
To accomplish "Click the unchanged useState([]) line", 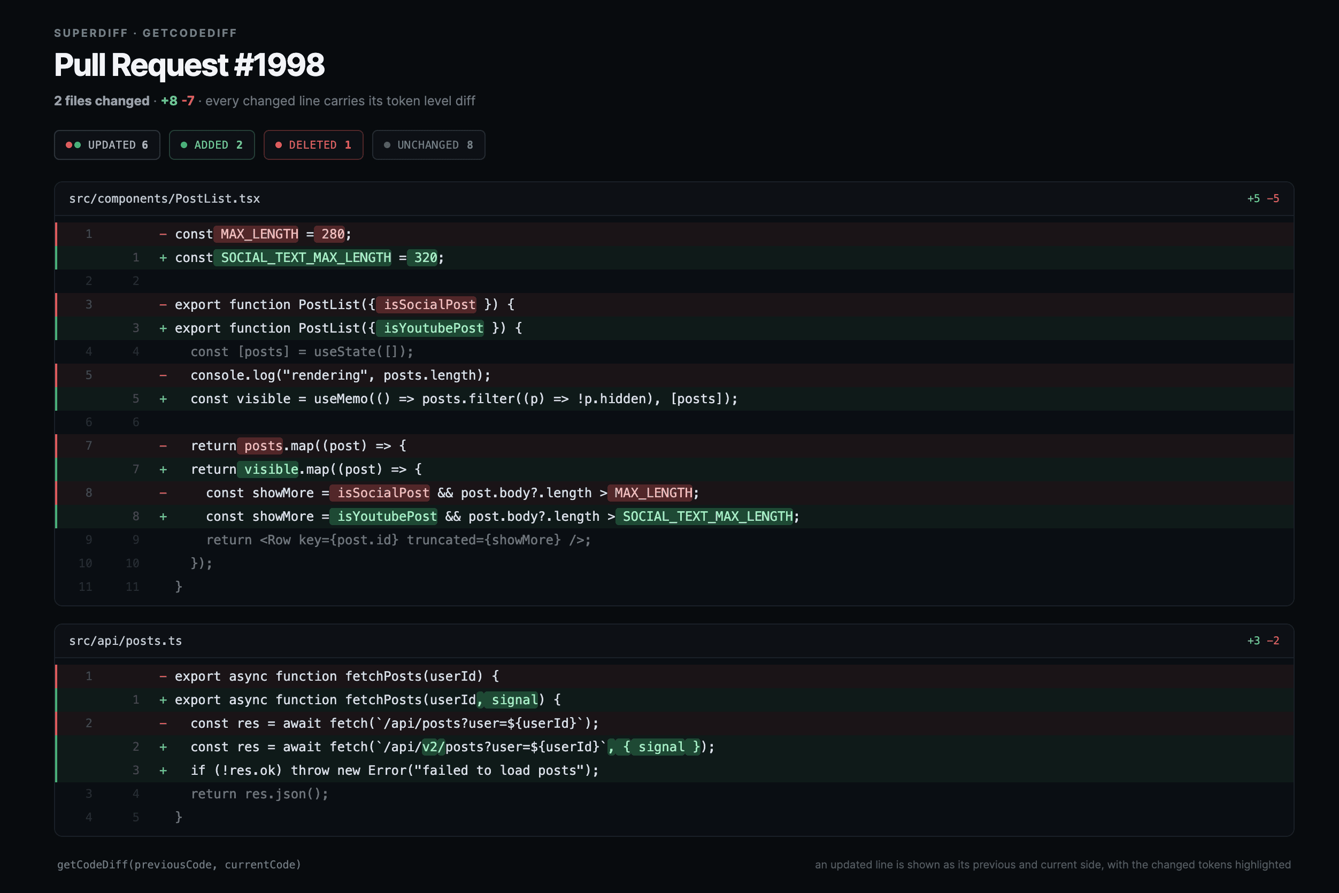I will (674, 352).
